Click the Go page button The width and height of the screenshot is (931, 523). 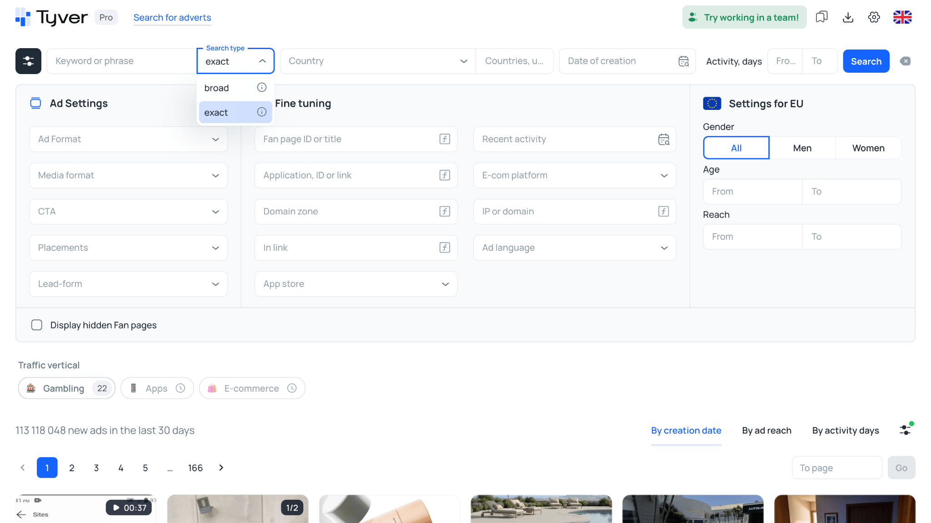pos(901,468)
